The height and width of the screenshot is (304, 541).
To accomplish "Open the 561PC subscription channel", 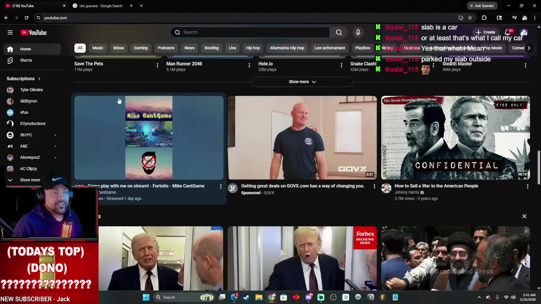I will [x=31, y=135].
